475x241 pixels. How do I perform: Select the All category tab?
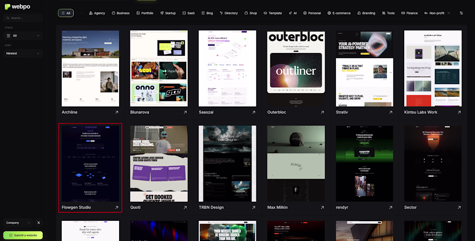pyautogui.click(x=66, y=13)
